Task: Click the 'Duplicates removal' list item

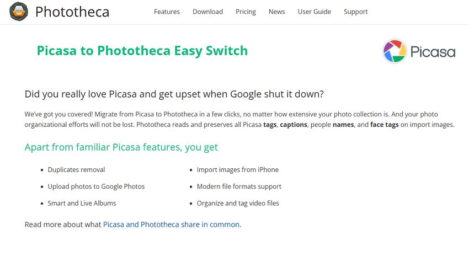Action: [x=76, y=170]
